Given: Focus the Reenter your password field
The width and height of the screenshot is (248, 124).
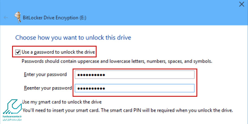Looking at the screenshot, I should tap(135, 88).
